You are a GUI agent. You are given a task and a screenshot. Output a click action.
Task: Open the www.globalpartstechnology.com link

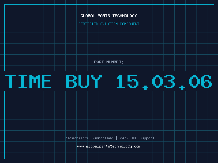point(109,146)
